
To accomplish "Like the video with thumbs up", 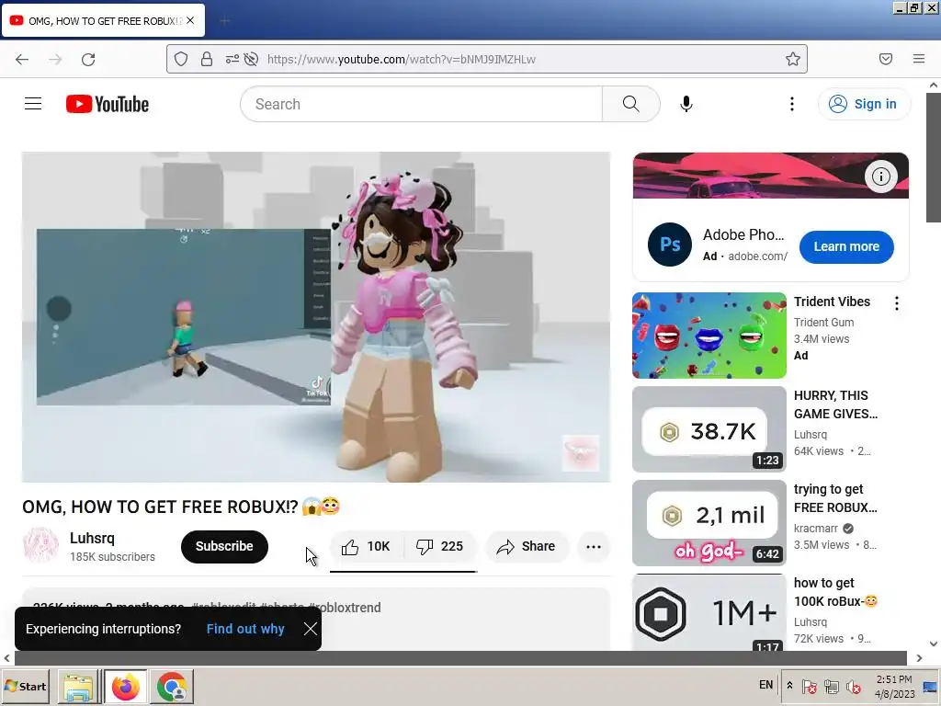I will pos(366,546).
